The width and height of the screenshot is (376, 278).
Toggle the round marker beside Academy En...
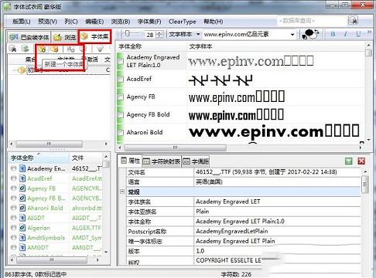[13, 168]
